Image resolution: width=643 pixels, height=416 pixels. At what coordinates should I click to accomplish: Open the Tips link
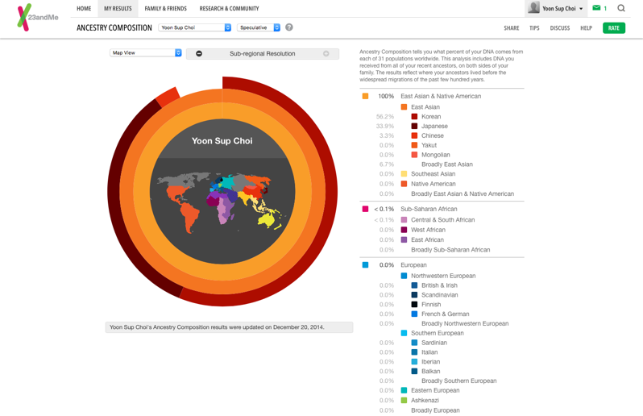pyautogui.click(x=534, y=28)
